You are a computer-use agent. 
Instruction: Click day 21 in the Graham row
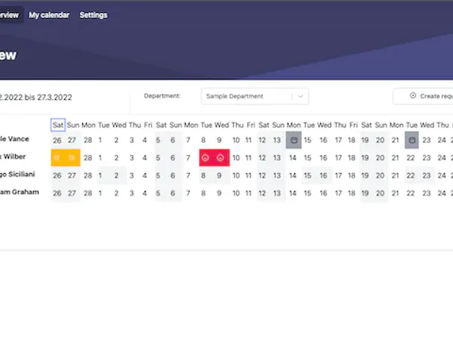tap(395, 193)
